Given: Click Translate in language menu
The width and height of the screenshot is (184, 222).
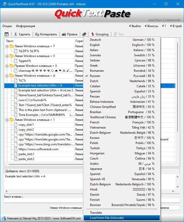Looking at the screenshot, I should (x=122, y=213).
